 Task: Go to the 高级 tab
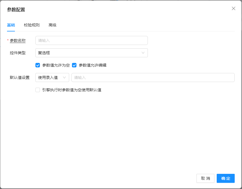point(53,25)
